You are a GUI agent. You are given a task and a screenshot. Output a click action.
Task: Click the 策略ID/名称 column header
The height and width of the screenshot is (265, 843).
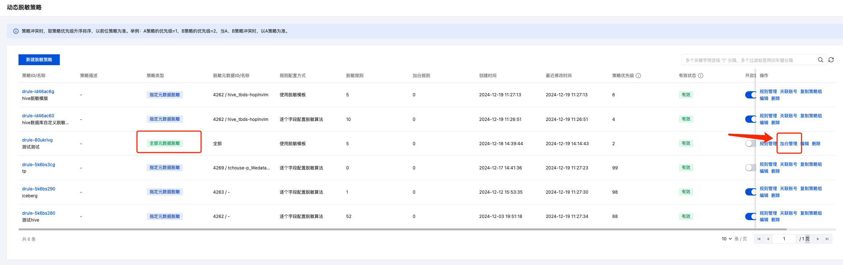(34, 76)
